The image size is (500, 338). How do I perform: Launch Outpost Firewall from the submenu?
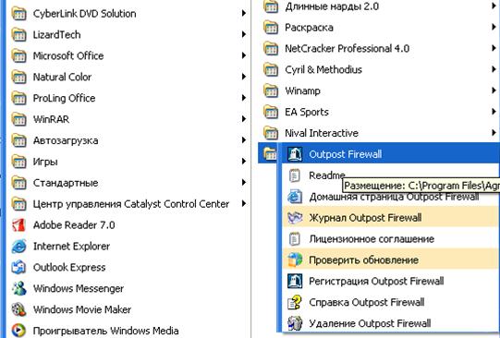[x=391, y=154]
